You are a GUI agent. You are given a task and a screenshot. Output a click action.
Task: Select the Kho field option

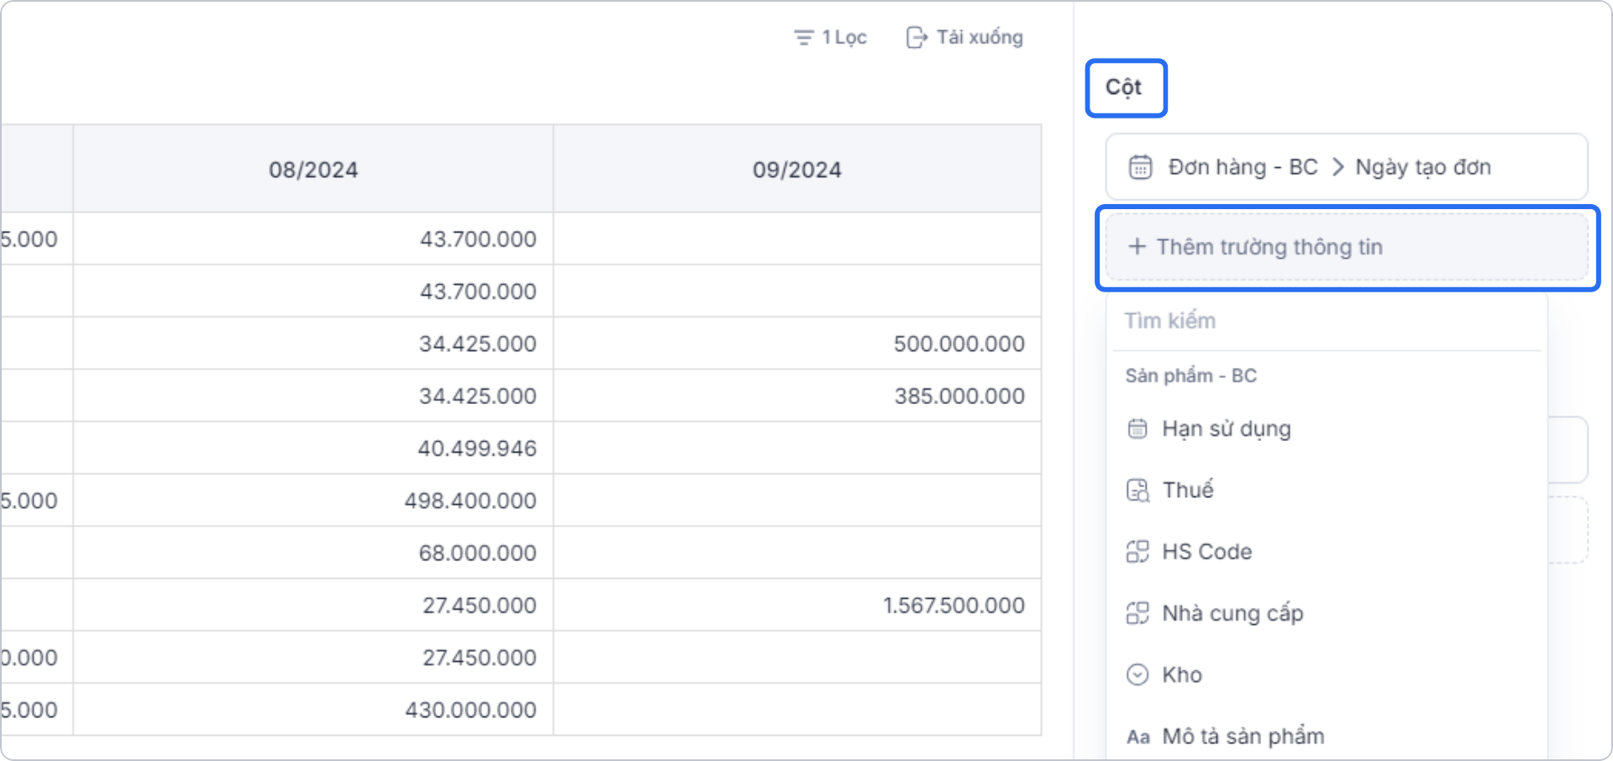pos(1327,674)
